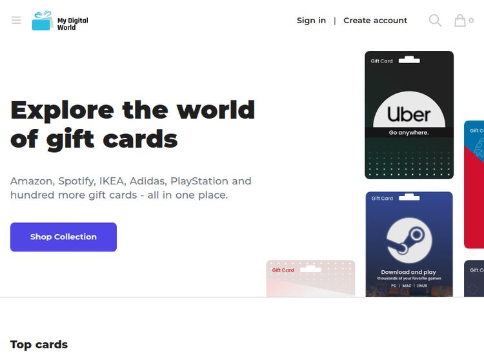Click the Sign in link
This screenshot has width=484, height=363.
click(x=311, y=21)
